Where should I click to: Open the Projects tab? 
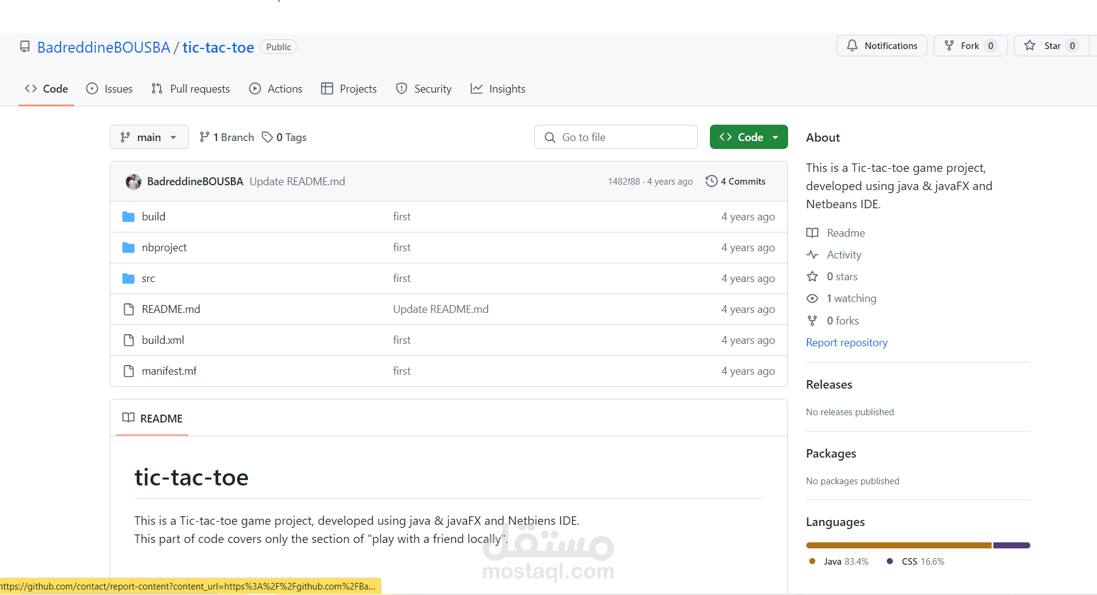[349, 89]
